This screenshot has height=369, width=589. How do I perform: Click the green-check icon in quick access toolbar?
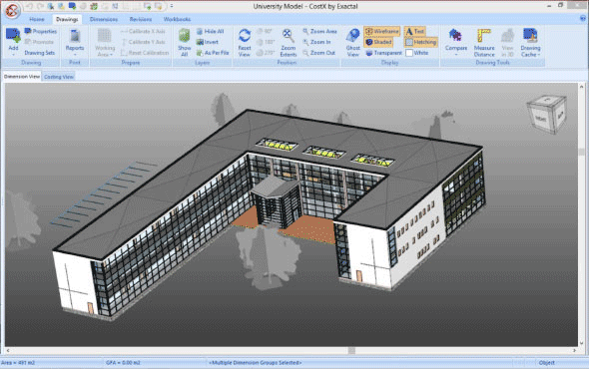[x=94, y=6]
